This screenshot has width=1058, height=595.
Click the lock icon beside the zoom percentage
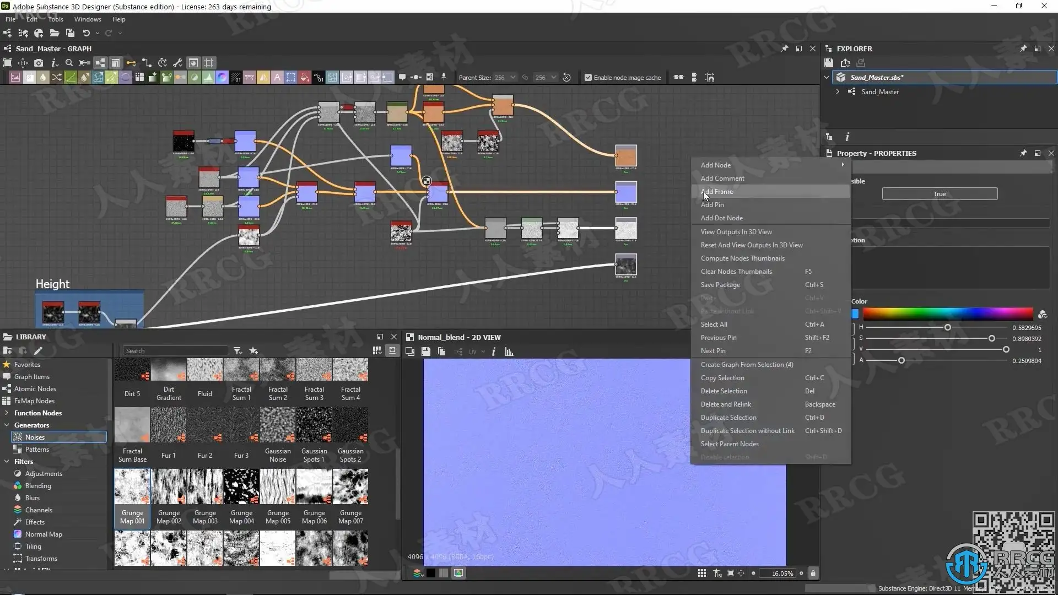point(813,573)
